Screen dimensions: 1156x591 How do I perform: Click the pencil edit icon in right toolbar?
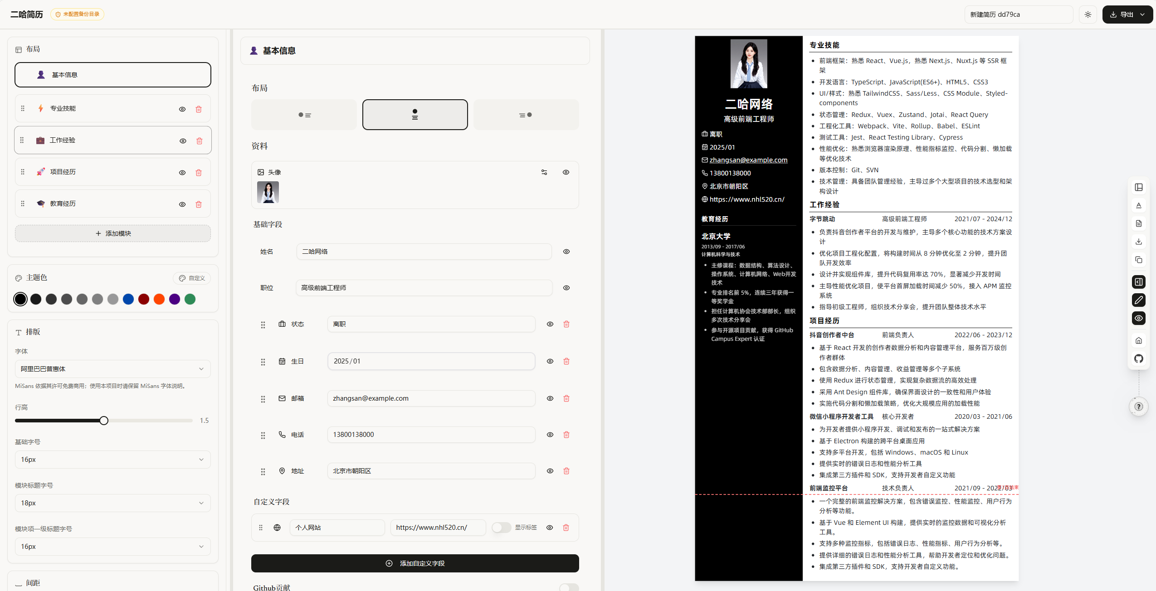[1139, 300]
